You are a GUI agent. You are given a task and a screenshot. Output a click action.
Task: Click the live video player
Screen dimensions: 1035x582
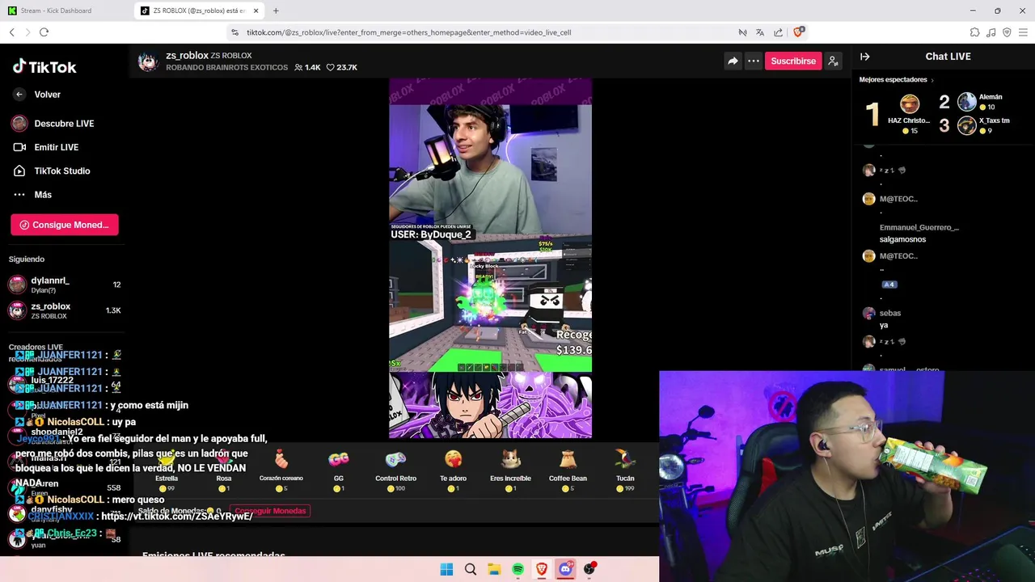pos(490,259)
